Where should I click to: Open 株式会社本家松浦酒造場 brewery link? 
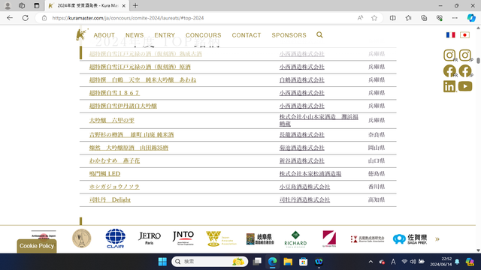[x=310, y=174]
